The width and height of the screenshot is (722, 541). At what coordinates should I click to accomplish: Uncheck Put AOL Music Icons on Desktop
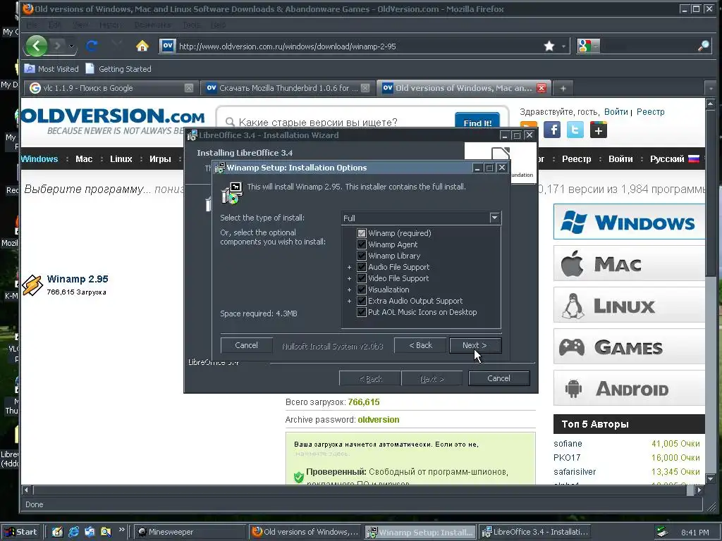pos(362,312)
